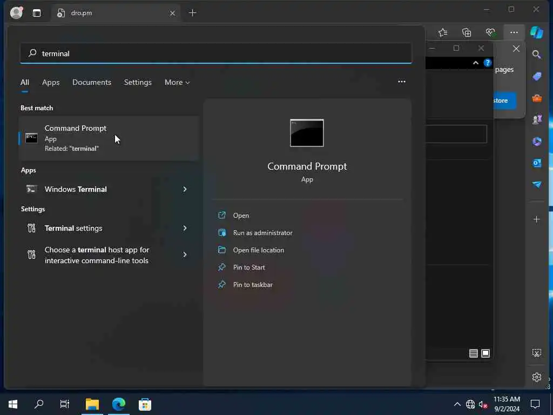This screenshot has width=553, height=415.
Task: Open the Shopping tag sidebar icon
Action: click(x=537, y=76)
